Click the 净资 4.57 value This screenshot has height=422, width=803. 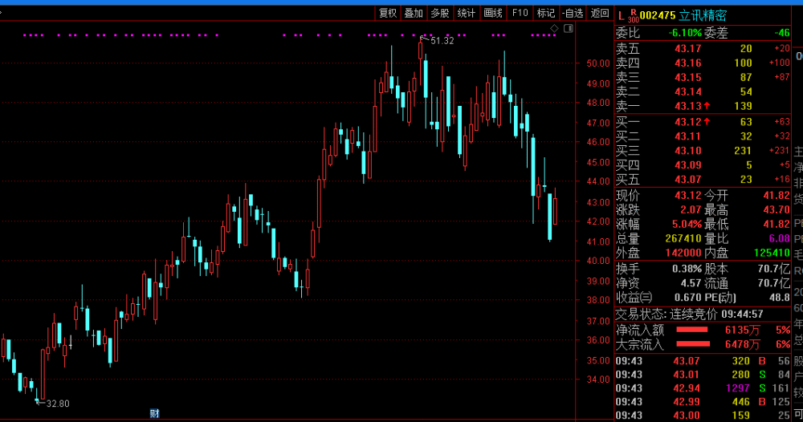pyautogui.click(x=691, y=283)
